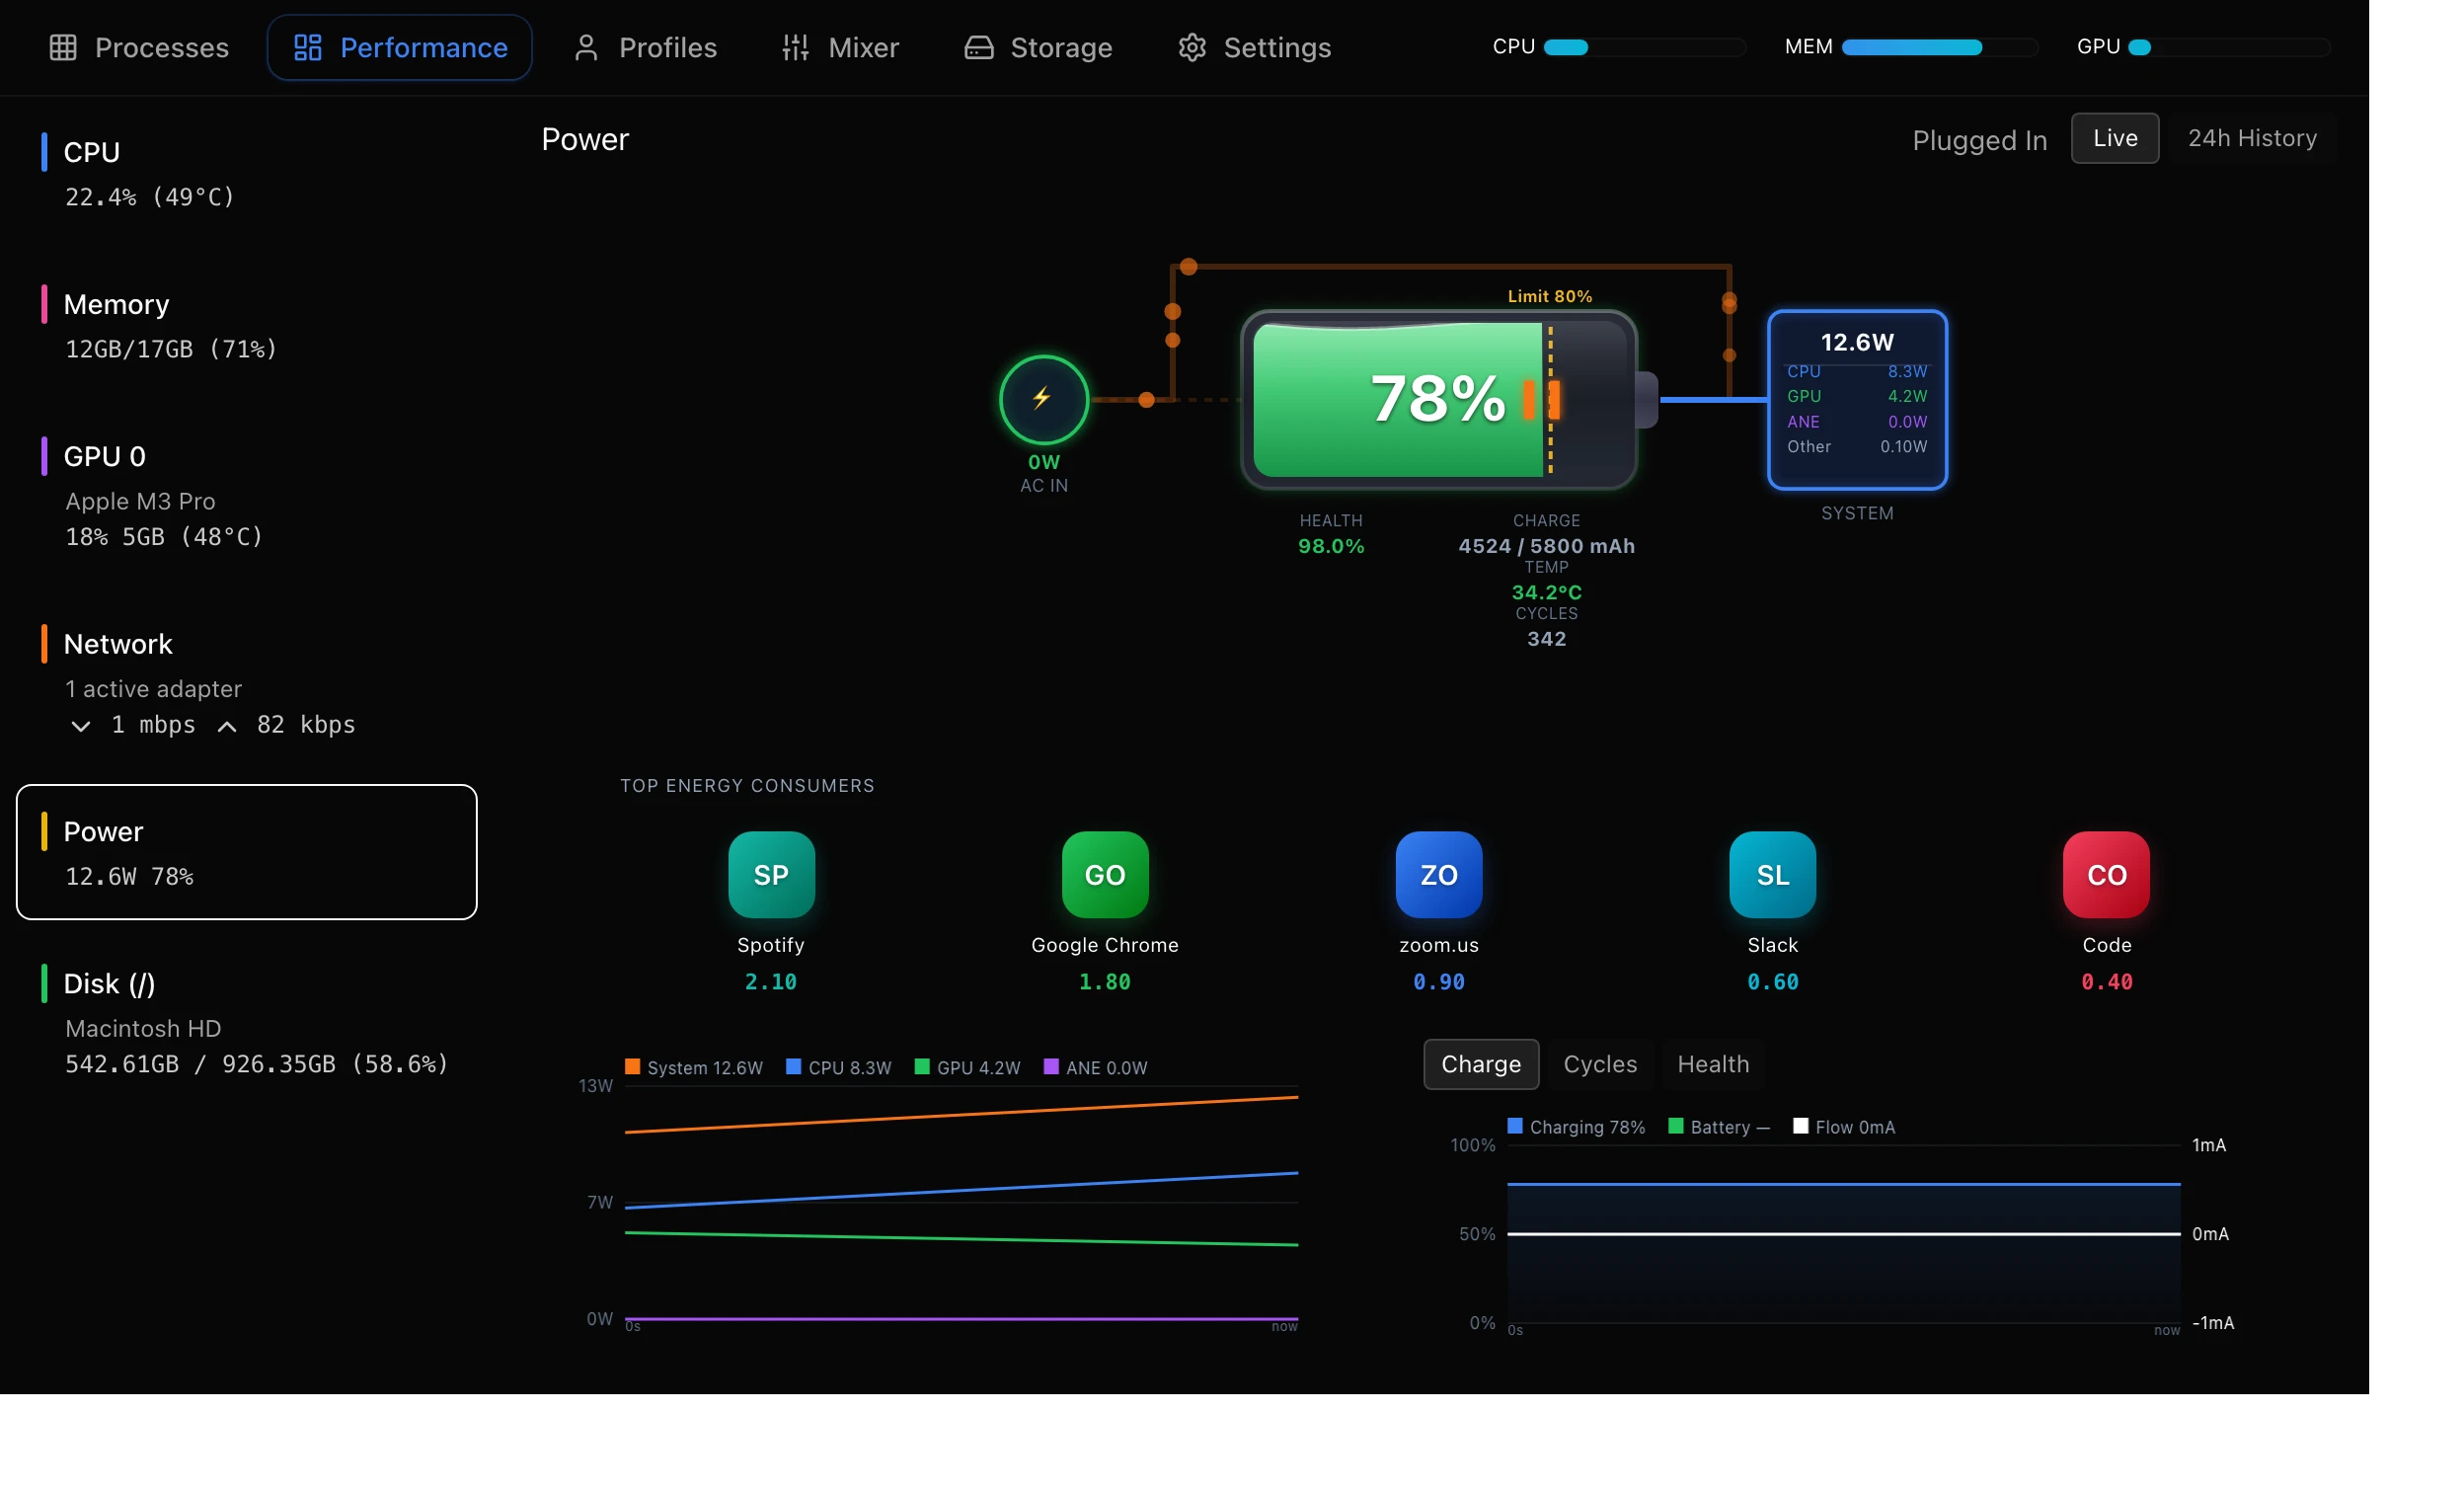
Task: Click the zoom.us ZO icon
Action: tap(1439, 875)
